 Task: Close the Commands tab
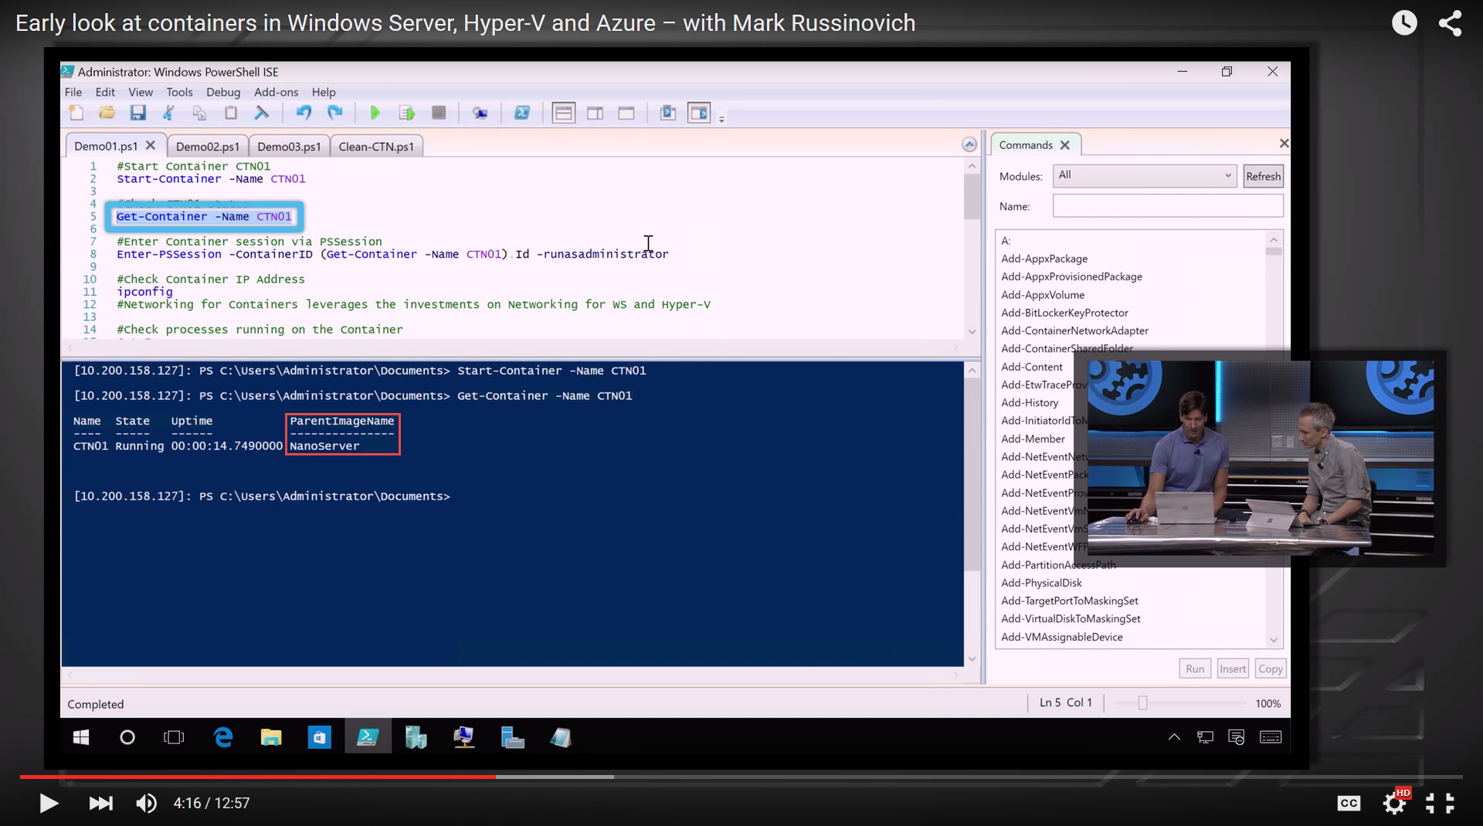coord(1065,145)
